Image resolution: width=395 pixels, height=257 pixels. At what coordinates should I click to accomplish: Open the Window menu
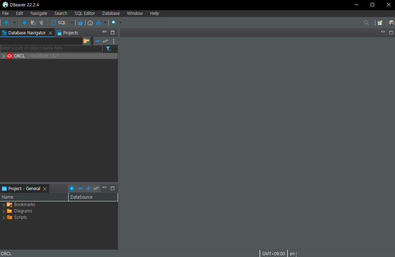point(135,13)
